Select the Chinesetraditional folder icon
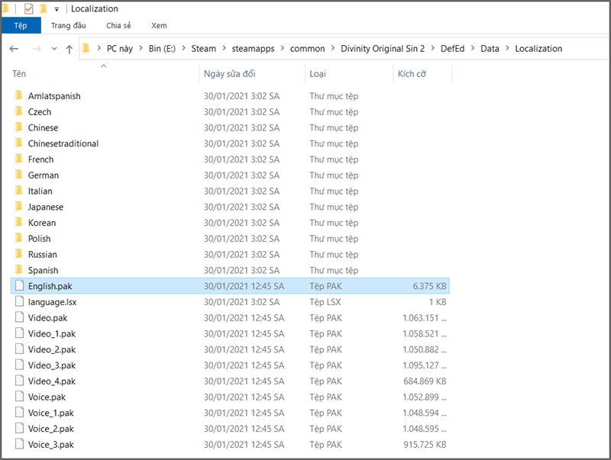Viewport: 611px width, 460px height. [18, 143]
